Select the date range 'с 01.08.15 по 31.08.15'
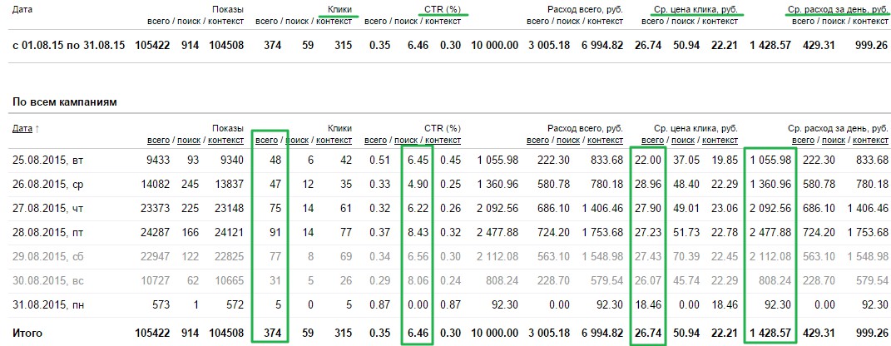This screenshot has width=891, height=346. point(69,45)
